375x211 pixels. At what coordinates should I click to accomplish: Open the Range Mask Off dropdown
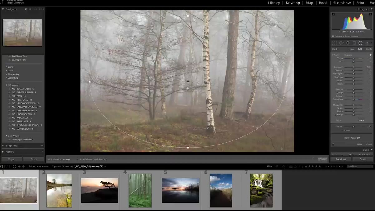[x=359, y=138]
